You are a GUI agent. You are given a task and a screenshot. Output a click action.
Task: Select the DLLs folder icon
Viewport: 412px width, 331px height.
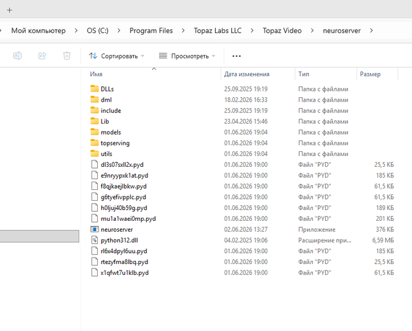pos(95,88)
